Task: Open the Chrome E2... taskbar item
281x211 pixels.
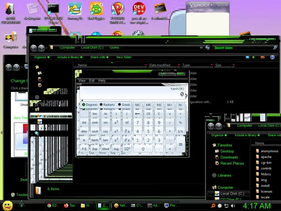Action: tap(54, 206)
